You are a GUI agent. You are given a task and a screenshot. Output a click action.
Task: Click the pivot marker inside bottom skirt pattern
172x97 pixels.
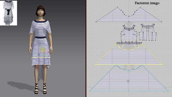(x=128, y=81)
